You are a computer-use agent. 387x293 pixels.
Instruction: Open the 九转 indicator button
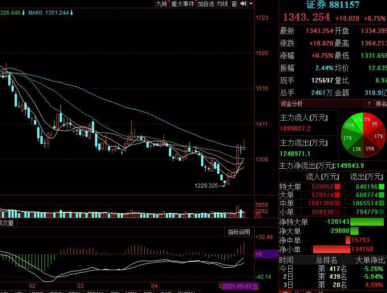162,4
